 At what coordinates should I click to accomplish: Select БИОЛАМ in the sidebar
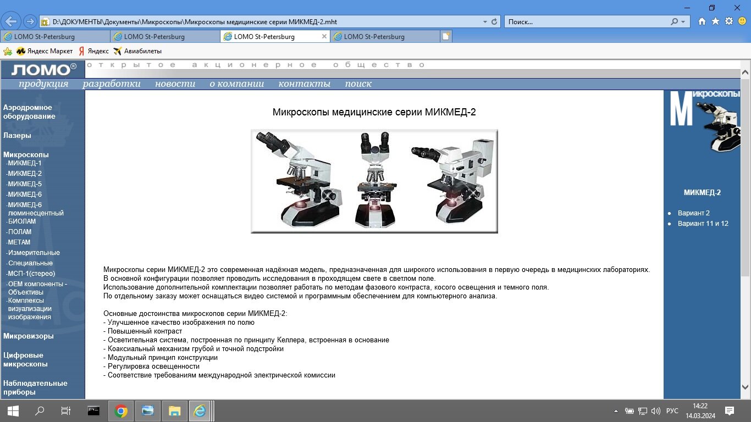[x=21, y=221]
